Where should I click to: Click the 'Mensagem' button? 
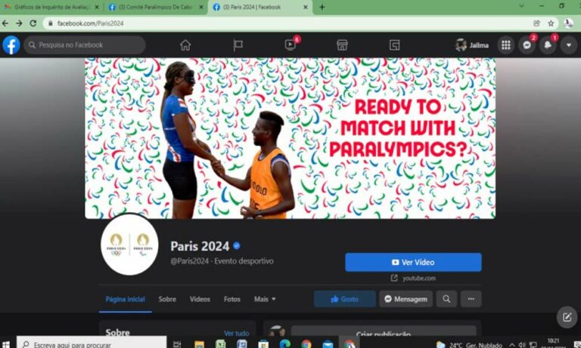tap(405, 299)
